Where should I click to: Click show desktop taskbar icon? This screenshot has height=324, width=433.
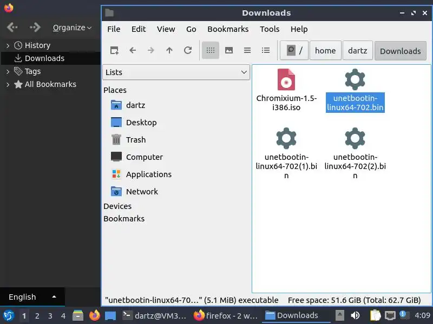point(110,316)
